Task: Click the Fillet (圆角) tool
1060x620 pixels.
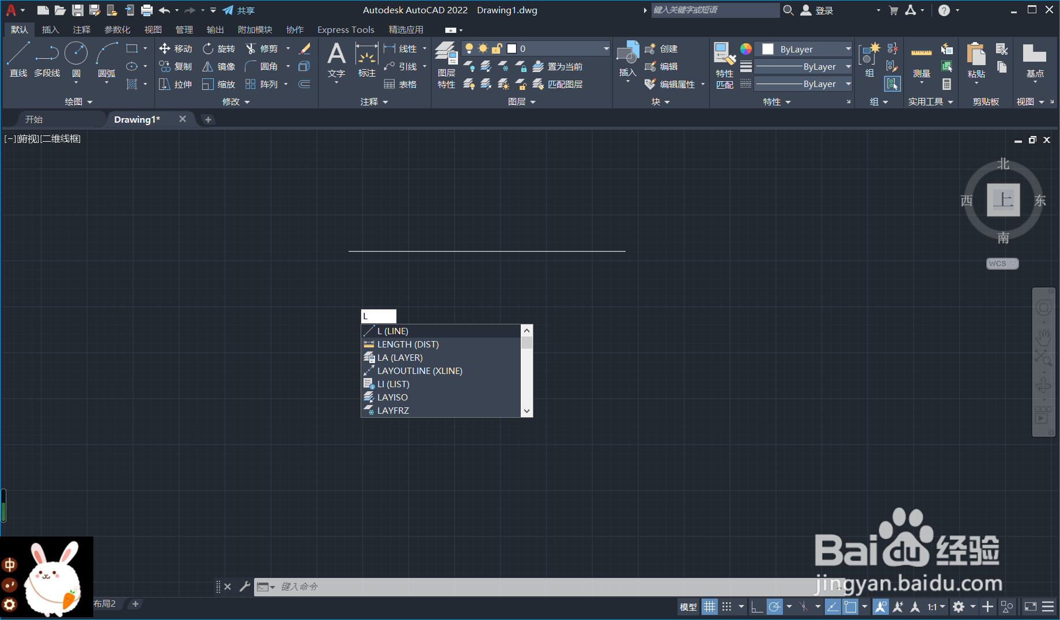Action: point(262,66)
